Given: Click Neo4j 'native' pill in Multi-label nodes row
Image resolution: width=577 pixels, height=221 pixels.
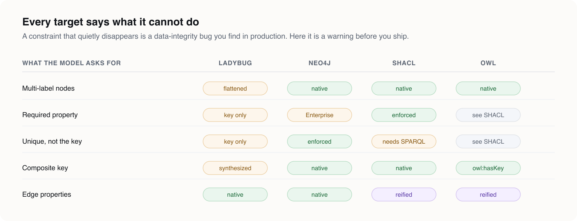Looking at the screenshot, I should click(x=320, y=88).
